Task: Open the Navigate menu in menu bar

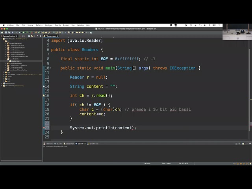Action: click(x=48, y=25)
